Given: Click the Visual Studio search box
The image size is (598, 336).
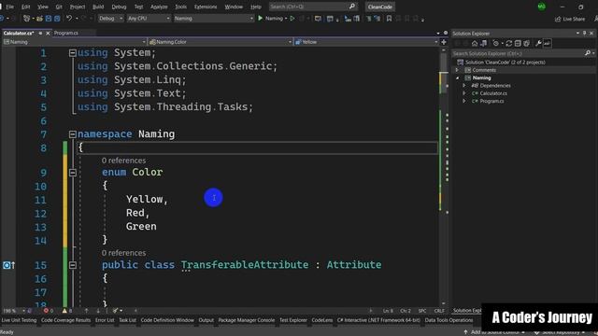Looking at the screenshot, I should point(313,7).
